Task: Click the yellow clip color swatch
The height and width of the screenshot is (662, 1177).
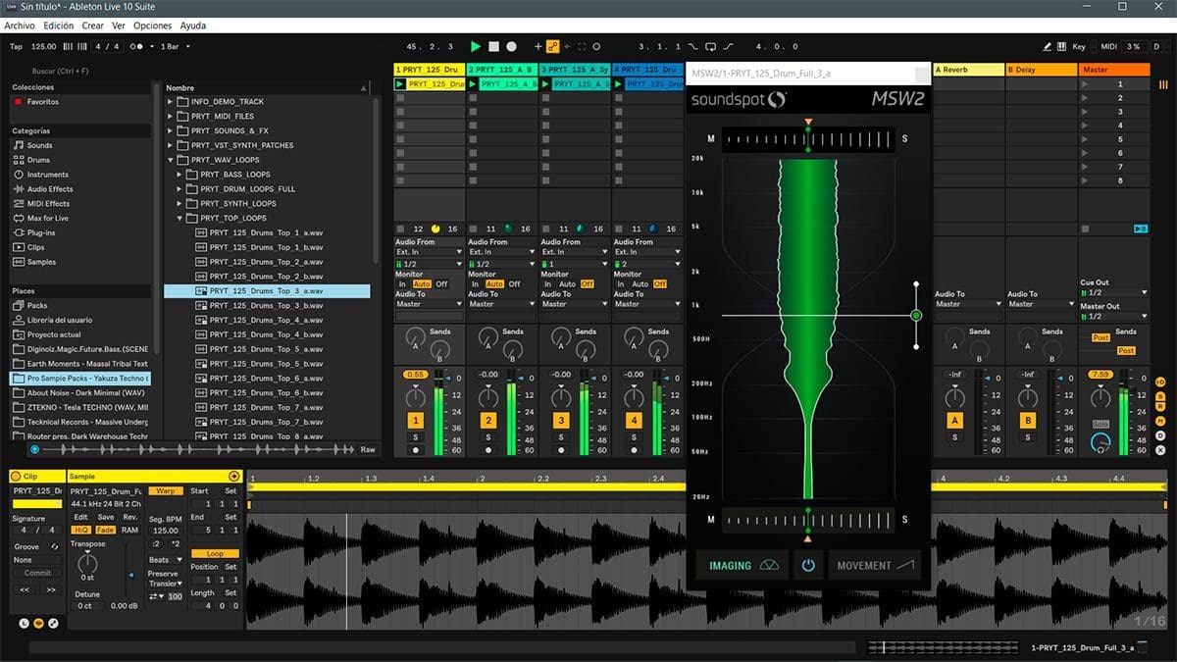Action: click(x=37, y=504)
